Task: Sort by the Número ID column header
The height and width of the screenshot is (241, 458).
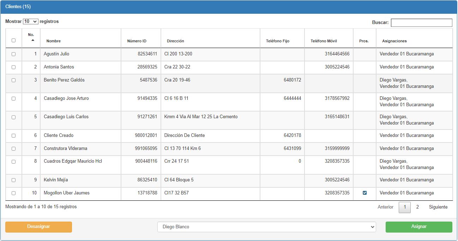Action: (x=137, y=41)
